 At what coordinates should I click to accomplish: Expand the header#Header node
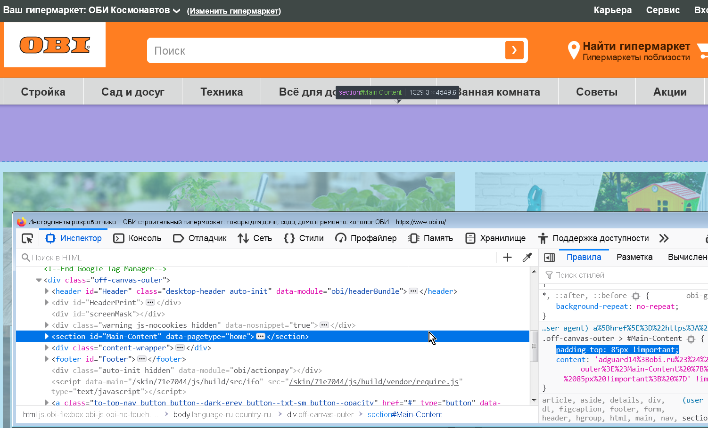(x=46, y=291)
